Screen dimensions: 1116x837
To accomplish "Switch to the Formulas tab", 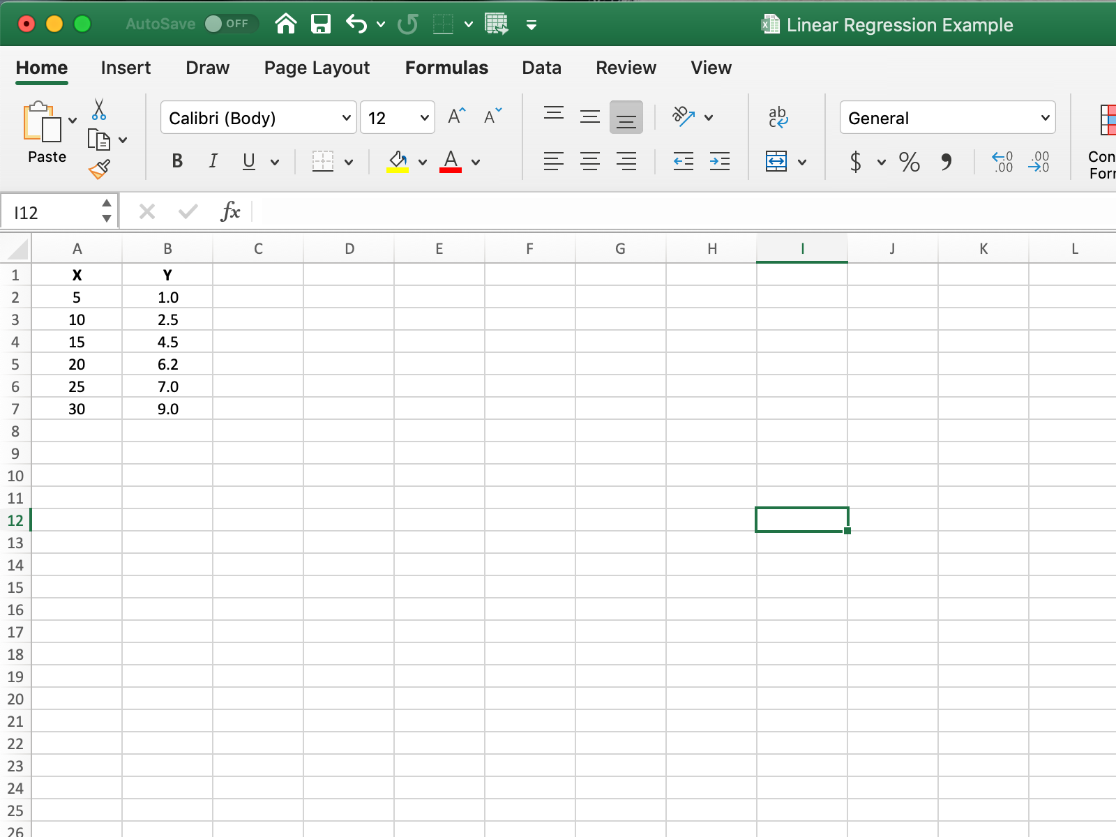I will [446, 68].
